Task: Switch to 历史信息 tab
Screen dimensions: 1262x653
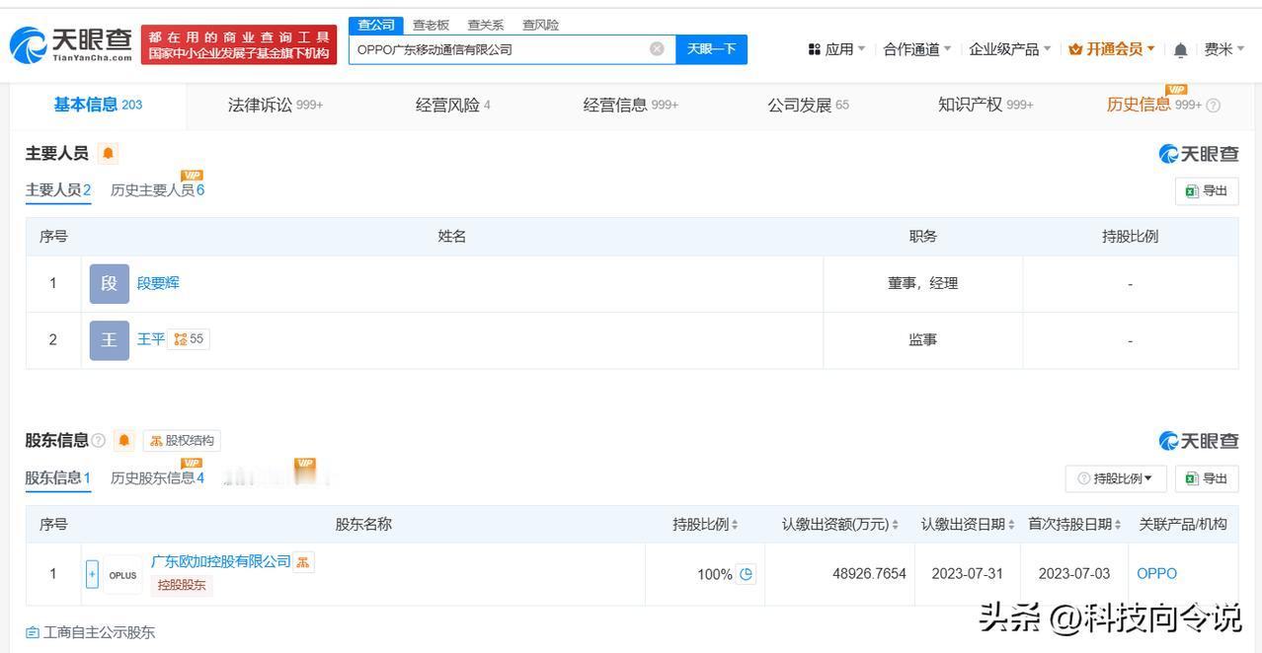Action: (x=1153, y=105)
